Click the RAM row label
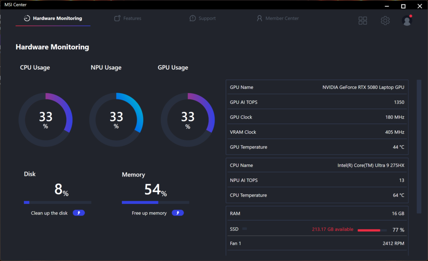The image size is (428, 261). point(235,213)
